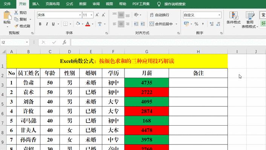Switch to Page Layout (页面布局) tab
This screenshot has height=150, width=266.
pos(52,4)
